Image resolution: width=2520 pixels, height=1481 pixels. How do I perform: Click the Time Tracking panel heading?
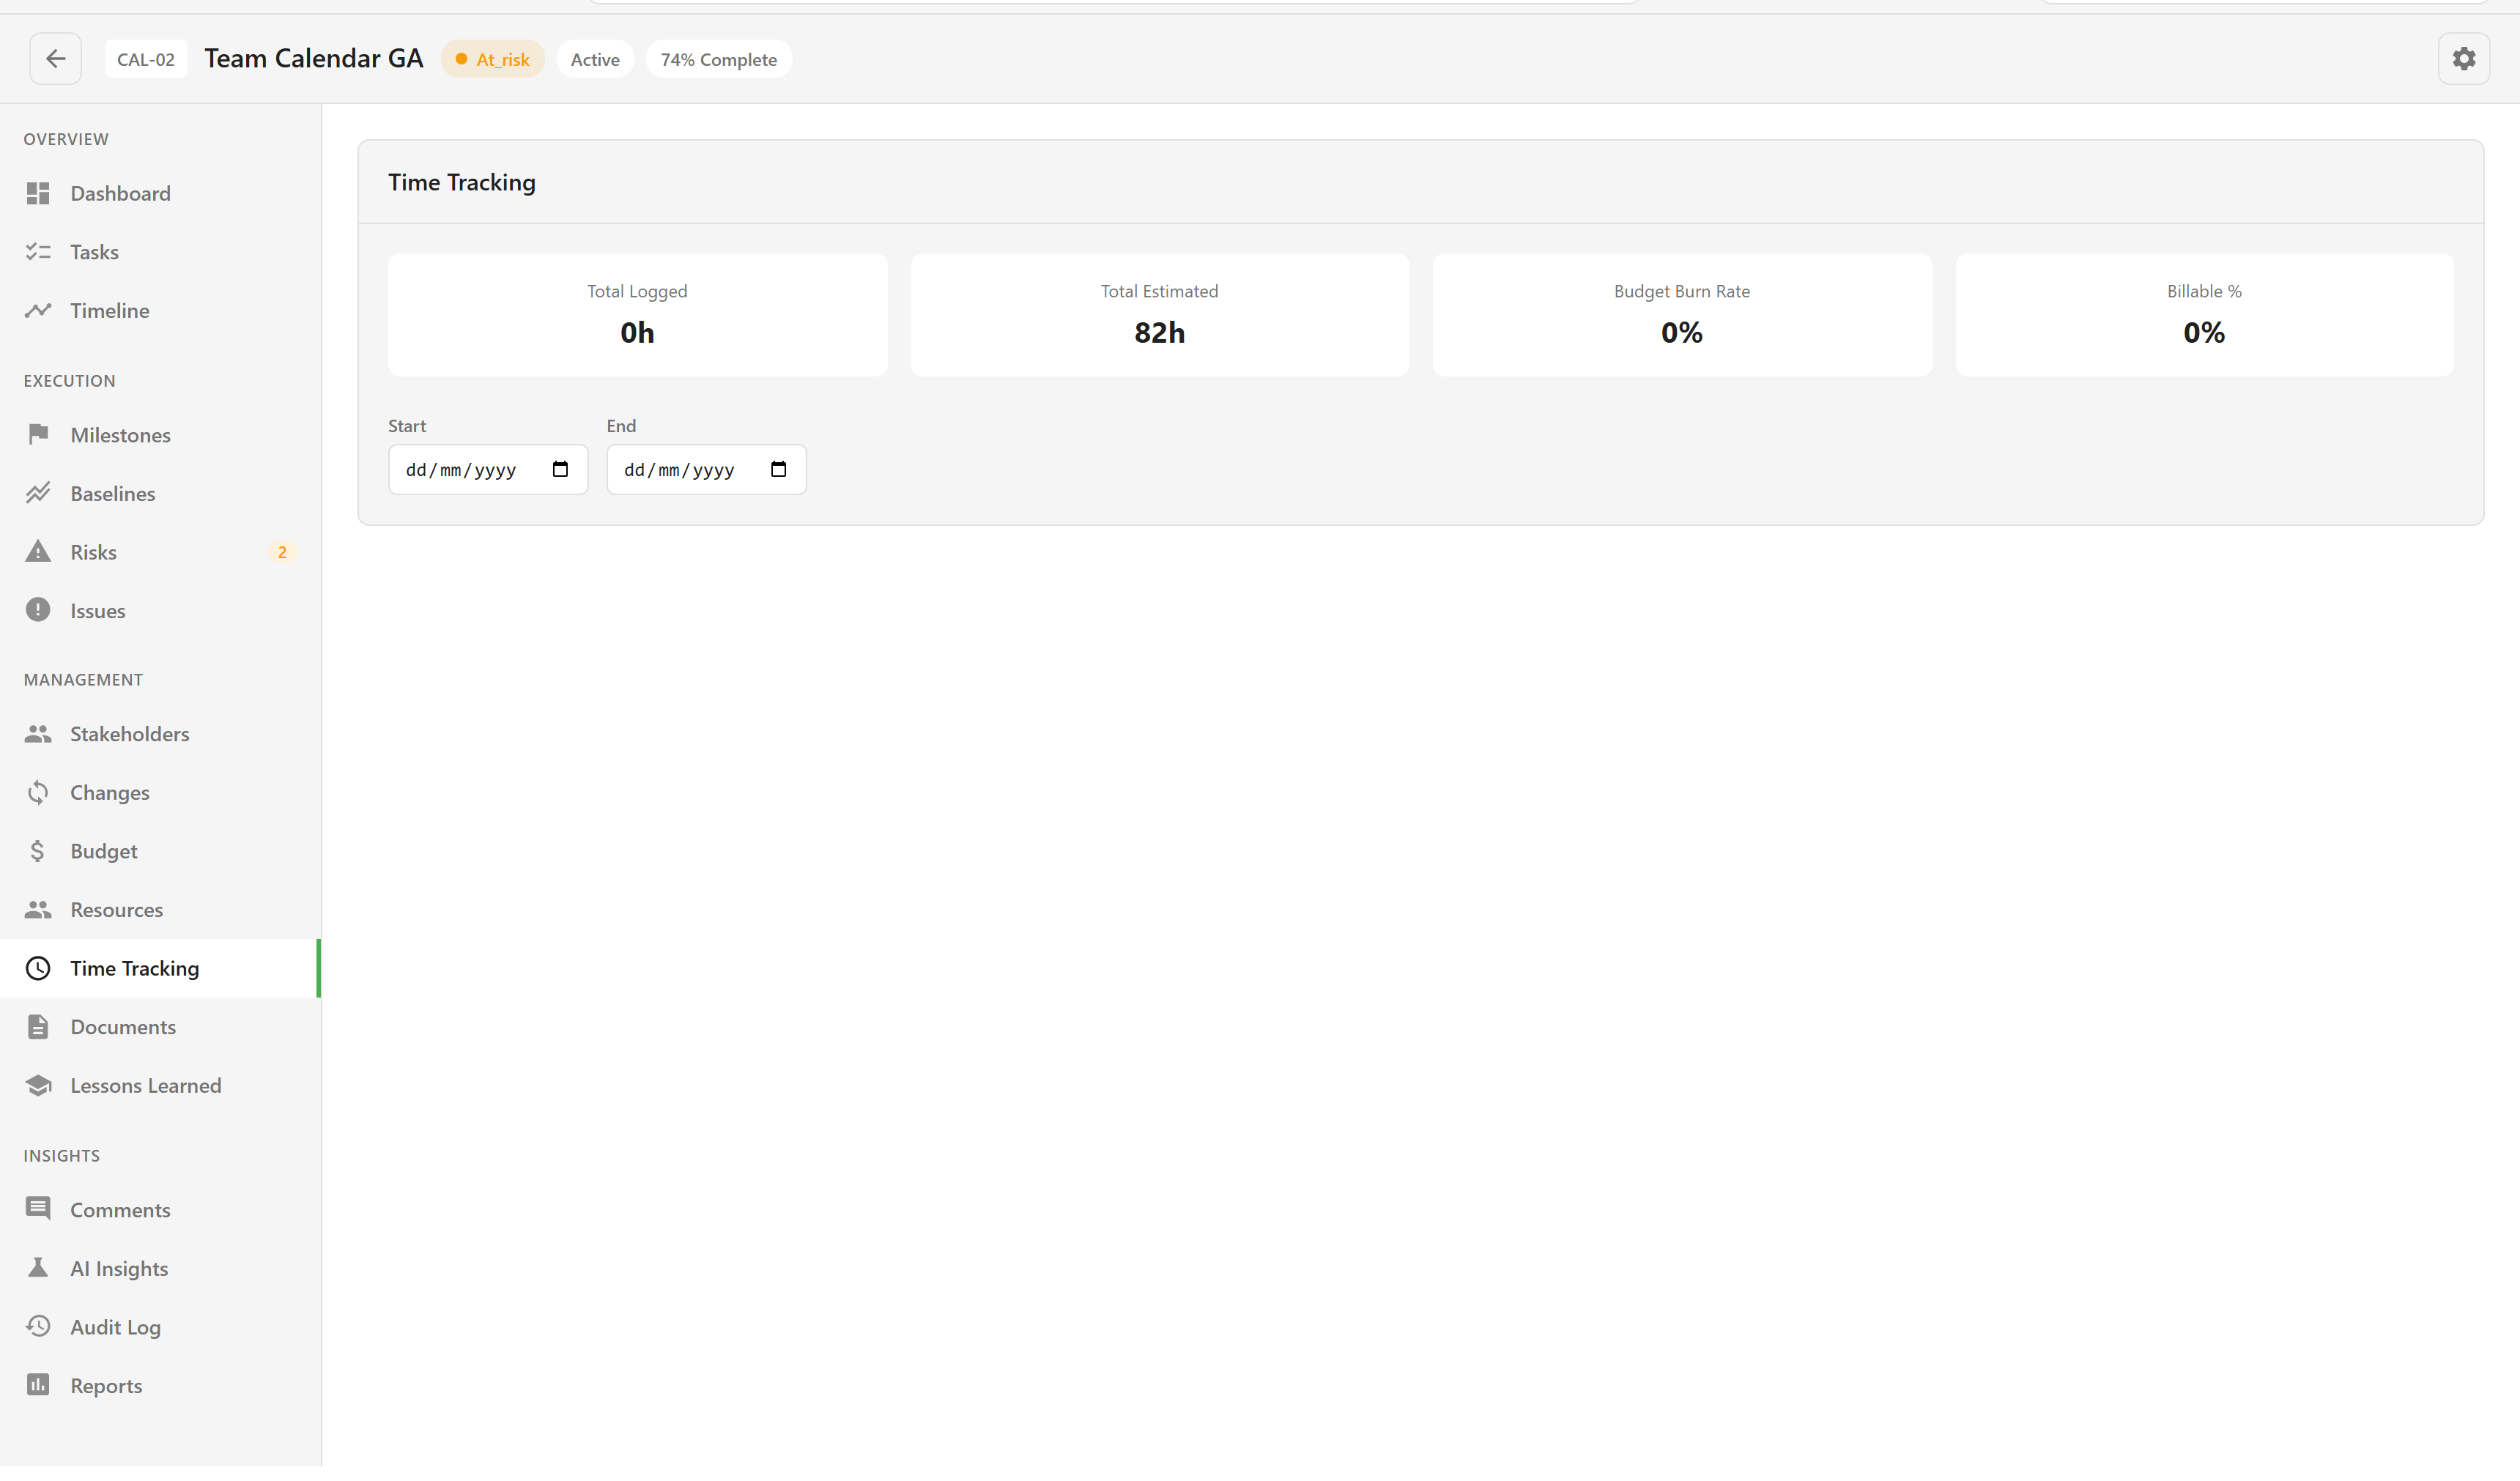click(x=461, y=183)
